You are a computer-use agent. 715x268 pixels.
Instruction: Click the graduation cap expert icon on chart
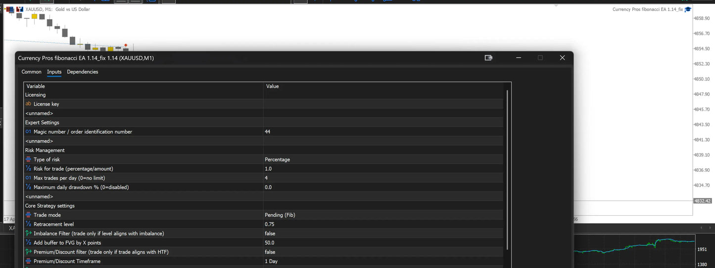(x=688, y=9)
